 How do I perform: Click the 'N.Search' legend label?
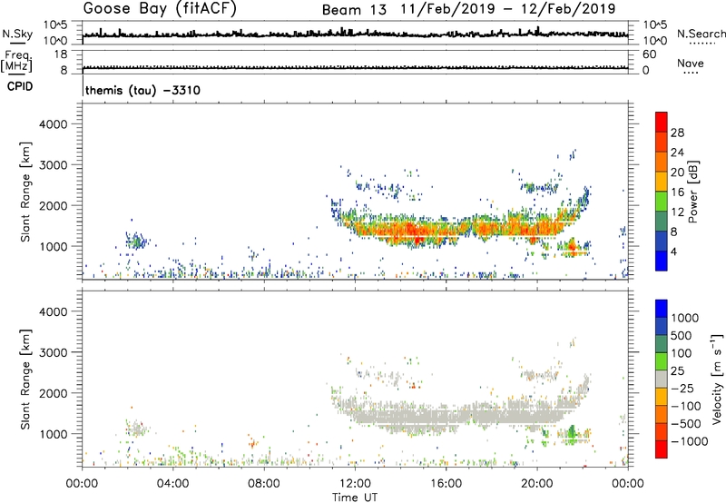pos(701,34)
